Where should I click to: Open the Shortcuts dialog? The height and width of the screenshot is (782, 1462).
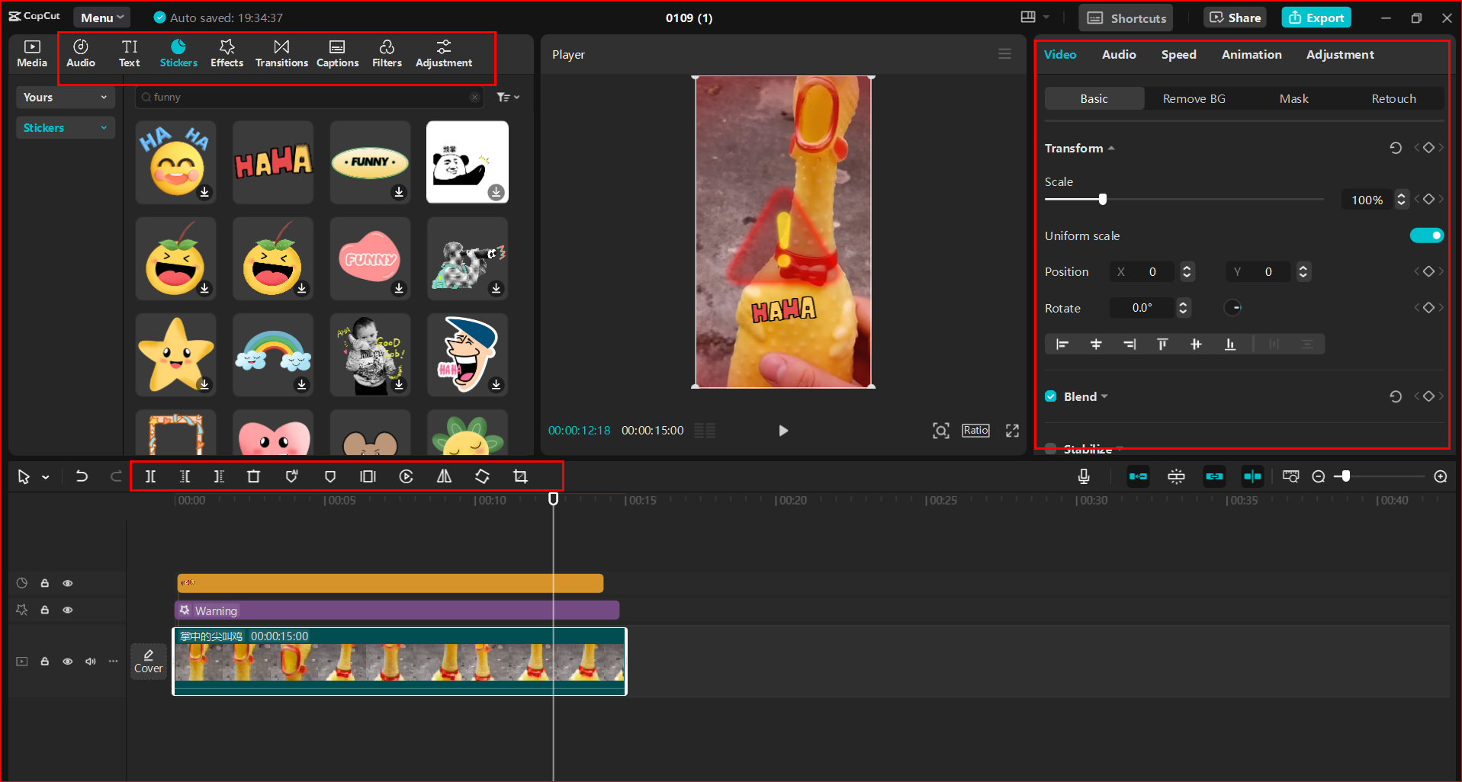coord(1125,18)
